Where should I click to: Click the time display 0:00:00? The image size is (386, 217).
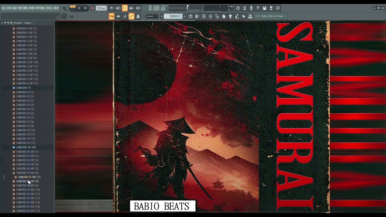157,8
